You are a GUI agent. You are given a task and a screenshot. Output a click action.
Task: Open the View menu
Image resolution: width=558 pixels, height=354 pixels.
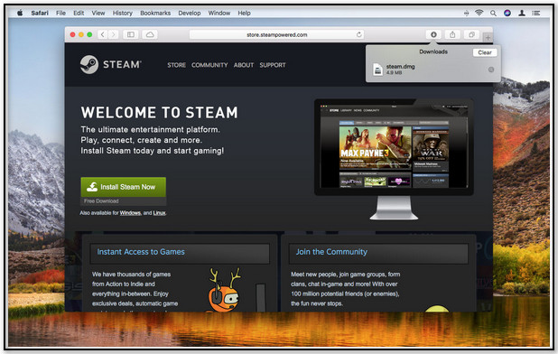tap(98, 14)
